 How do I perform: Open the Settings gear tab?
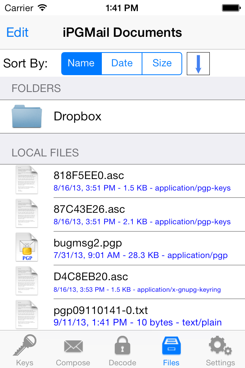click(x=220, y=349)
